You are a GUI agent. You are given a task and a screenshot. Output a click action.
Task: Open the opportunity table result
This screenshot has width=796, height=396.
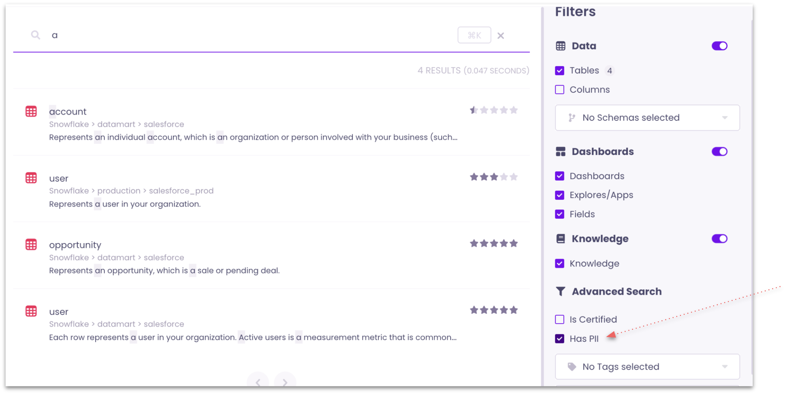pyautogui.click(x=75, y=245)
